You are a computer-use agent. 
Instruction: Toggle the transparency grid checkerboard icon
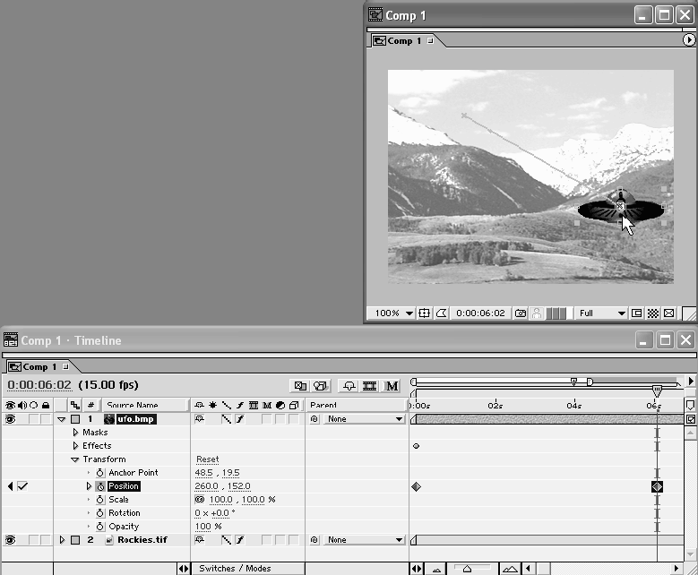click(x=653, y=313)
